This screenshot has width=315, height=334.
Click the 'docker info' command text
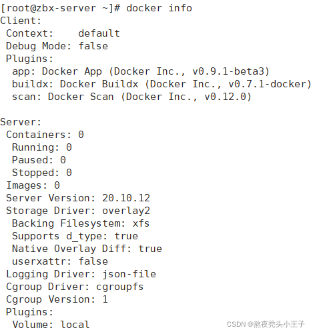159,8
